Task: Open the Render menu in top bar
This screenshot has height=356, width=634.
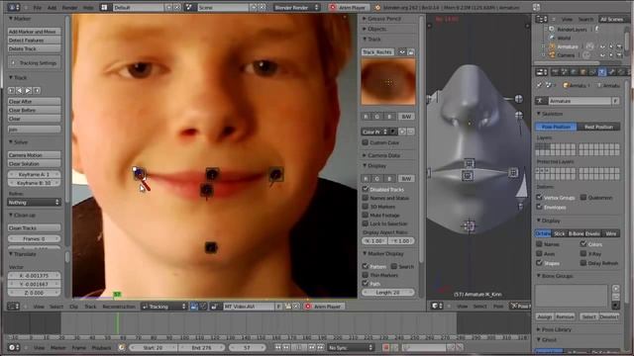Action: point(69,8)
